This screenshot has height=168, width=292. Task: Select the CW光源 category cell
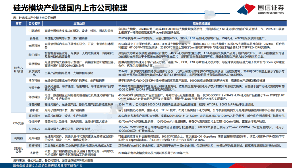coord(18,123)
